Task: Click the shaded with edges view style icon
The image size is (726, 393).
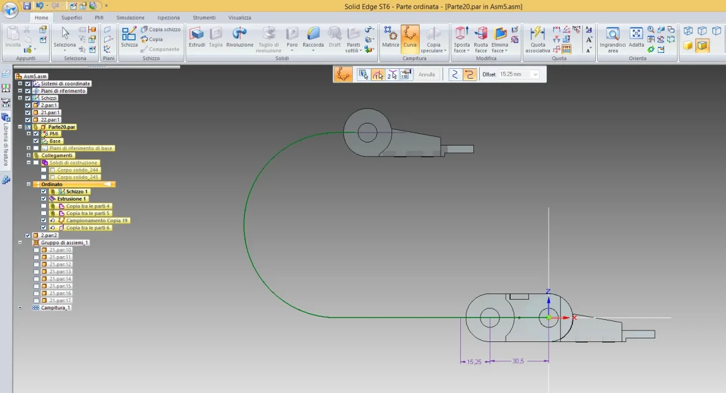Action: pos(703,45)
